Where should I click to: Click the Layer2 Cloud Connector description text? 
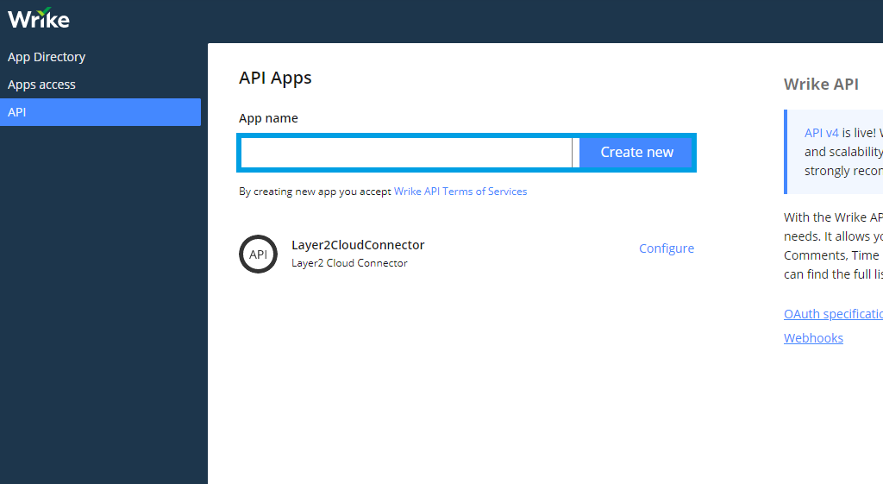[349, 263]
